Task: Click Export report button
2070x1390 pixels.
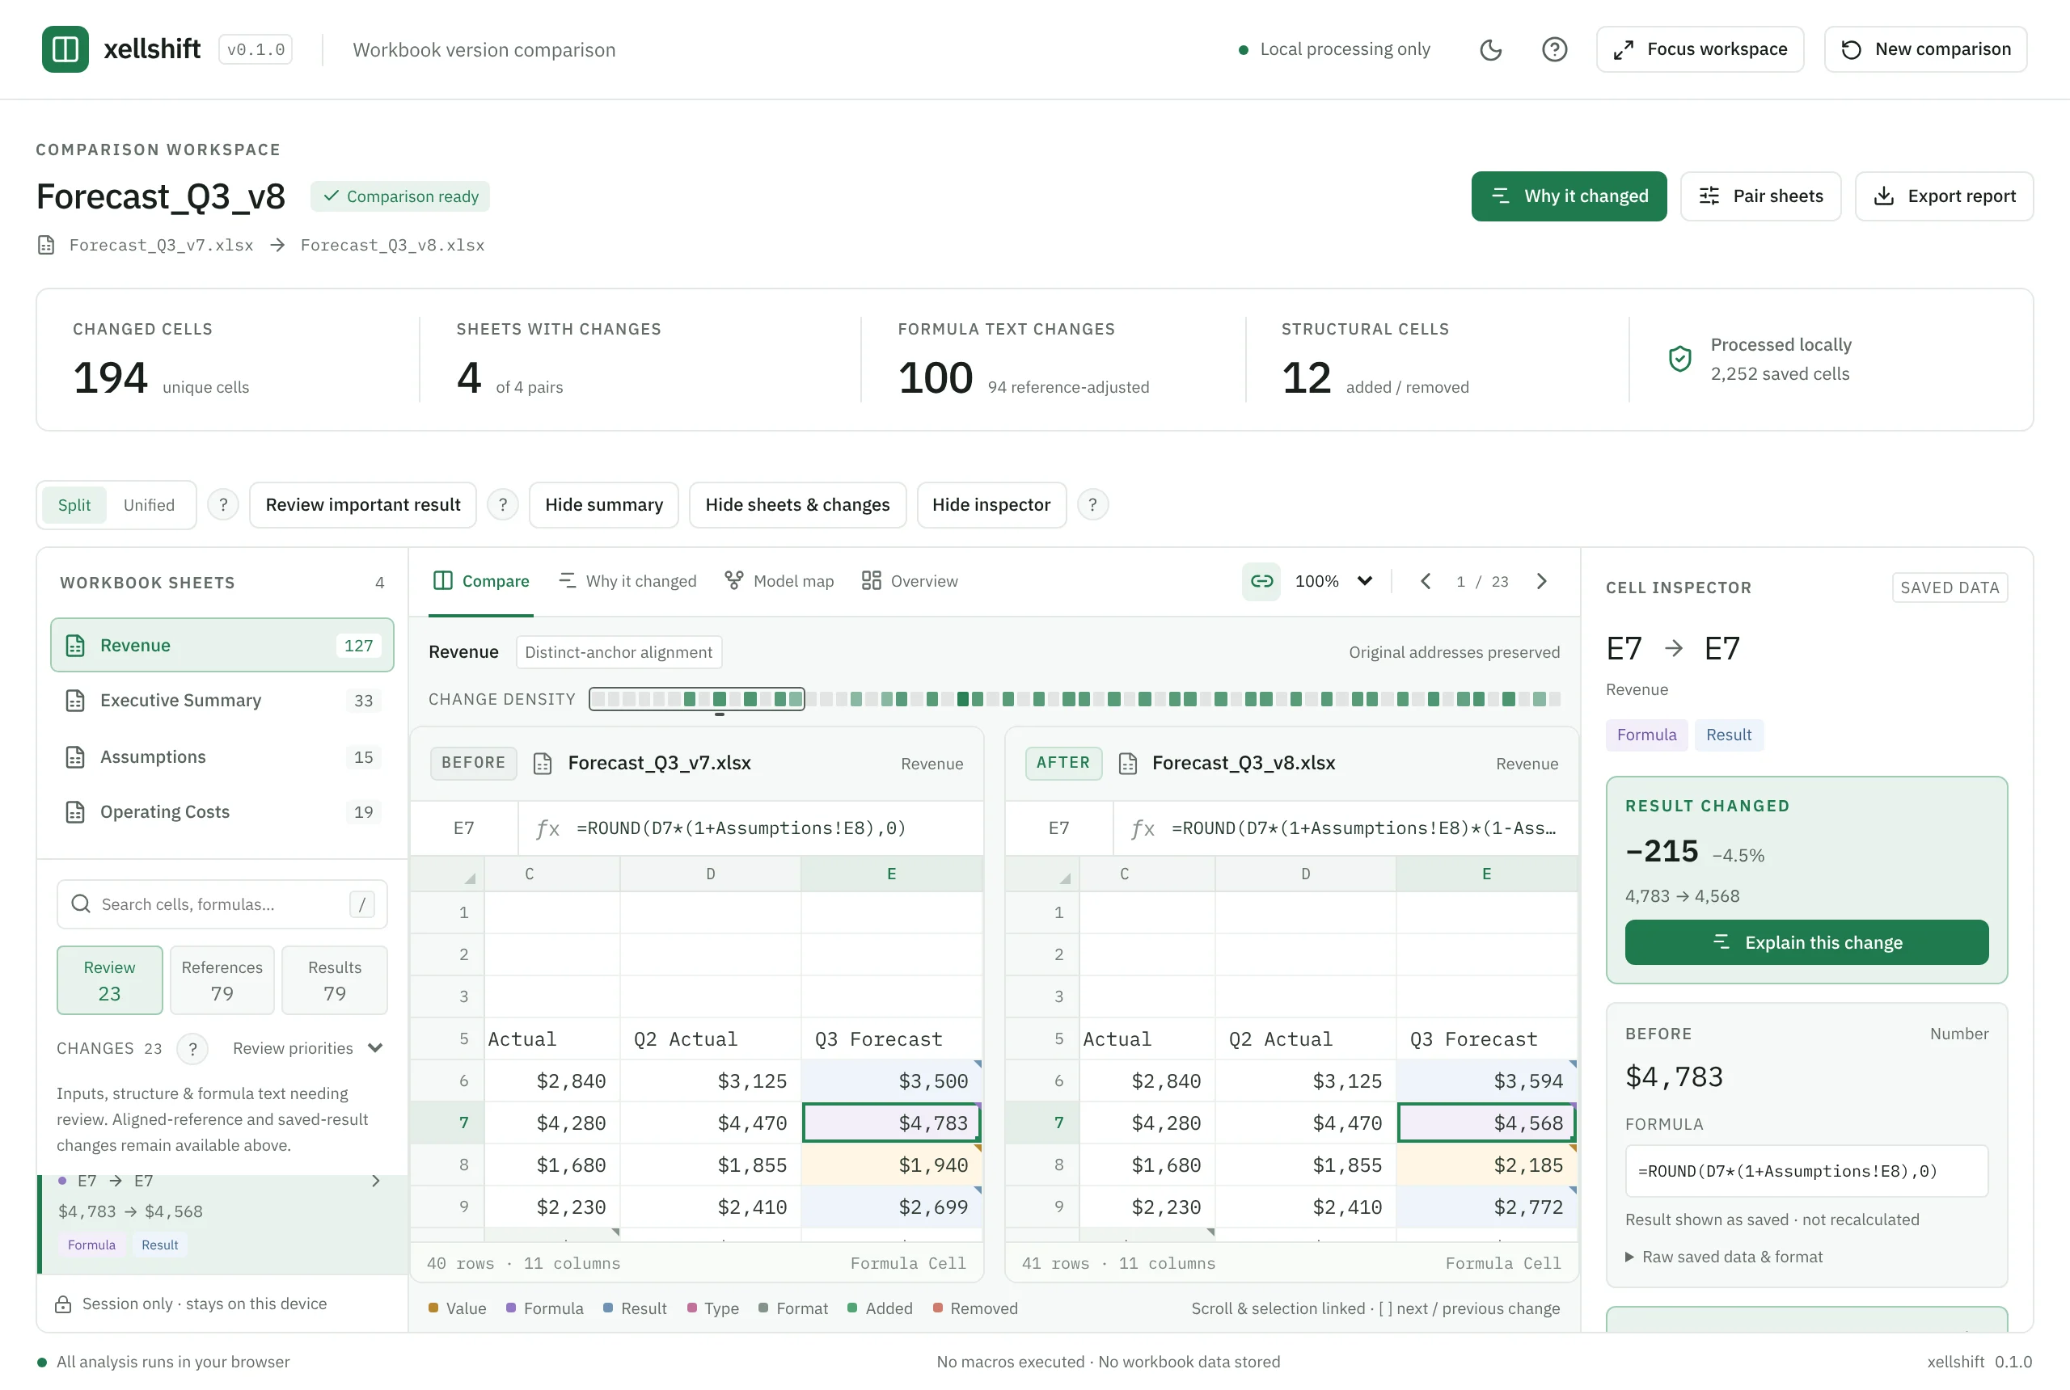Action: [x=1944, y=197]
